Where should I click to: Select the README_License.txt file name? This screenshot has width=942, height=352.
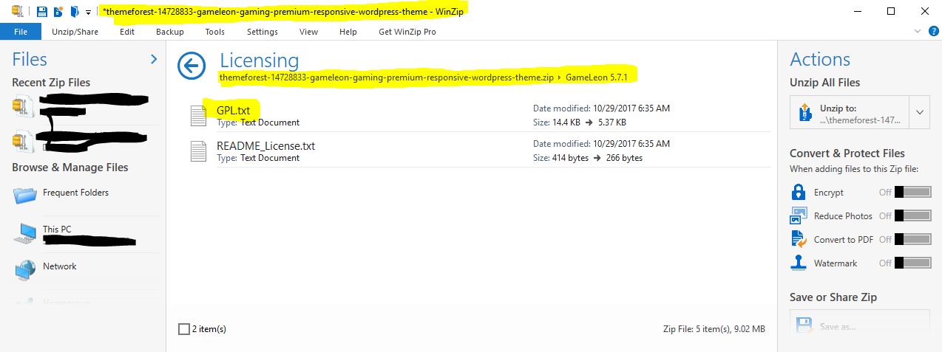click(265, 146)
